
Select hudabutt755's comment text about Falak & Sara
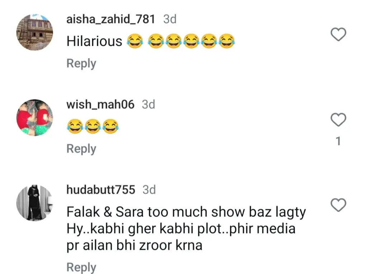pos(186,228)
